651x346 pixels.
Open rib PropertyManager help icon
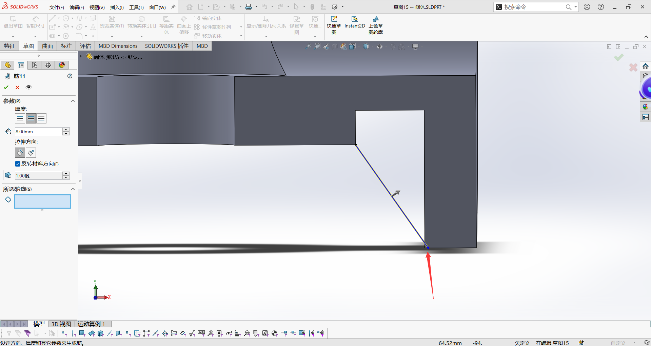tap(70, 76)
